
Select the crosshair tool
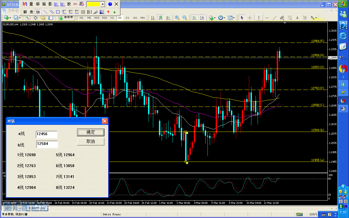pyautogui.click(x=250, y=18)
